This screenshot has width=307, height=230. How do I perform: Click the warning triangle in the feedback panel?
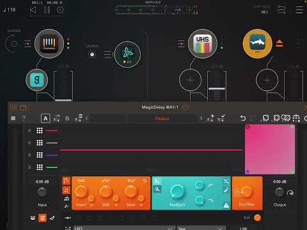(x=226, y=205)
